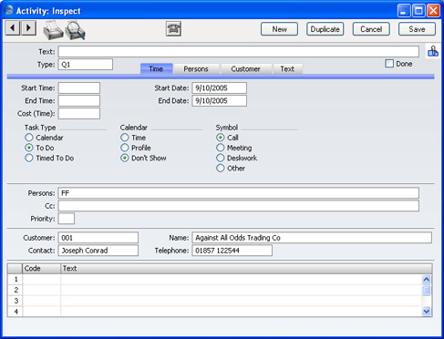This screenshot has height=339, width=444.
Task: Select row 3 in the table
Action: (214, 301)
